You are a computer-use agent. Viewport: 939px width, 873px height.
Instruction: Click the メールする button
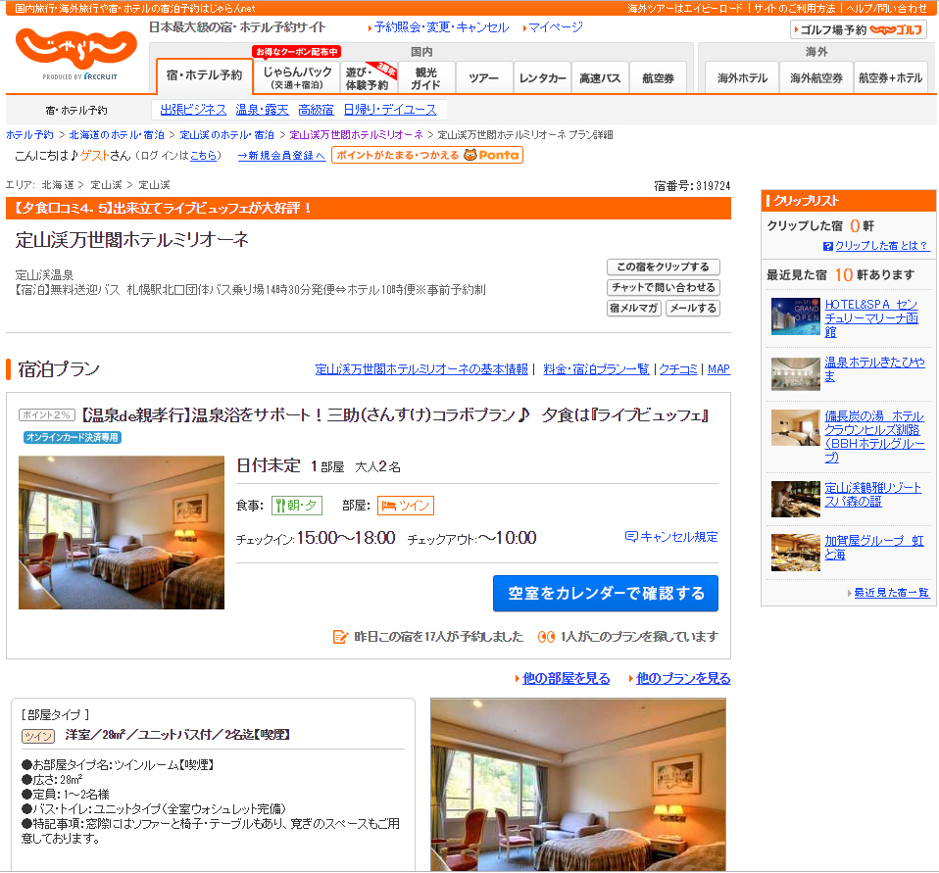tap(693, 309)
